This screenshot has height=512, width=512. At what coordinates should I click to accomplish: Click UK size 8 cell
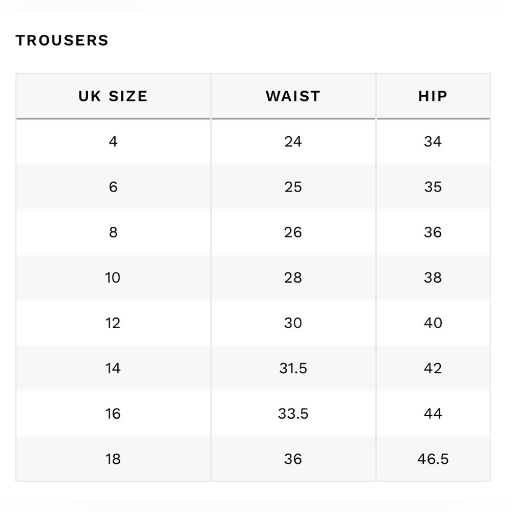[113, 232]
